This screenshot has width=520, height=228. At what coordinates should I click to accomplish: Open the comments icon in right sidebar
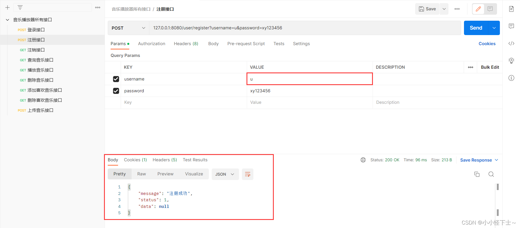pyautogui.click(x=511, y=26)
